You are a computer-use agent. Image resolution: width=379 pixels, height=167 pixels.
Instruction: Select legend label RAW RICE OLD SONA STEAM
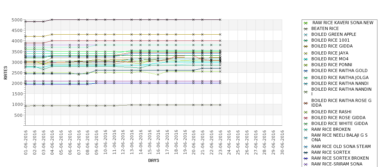click(x=341, y=146)
